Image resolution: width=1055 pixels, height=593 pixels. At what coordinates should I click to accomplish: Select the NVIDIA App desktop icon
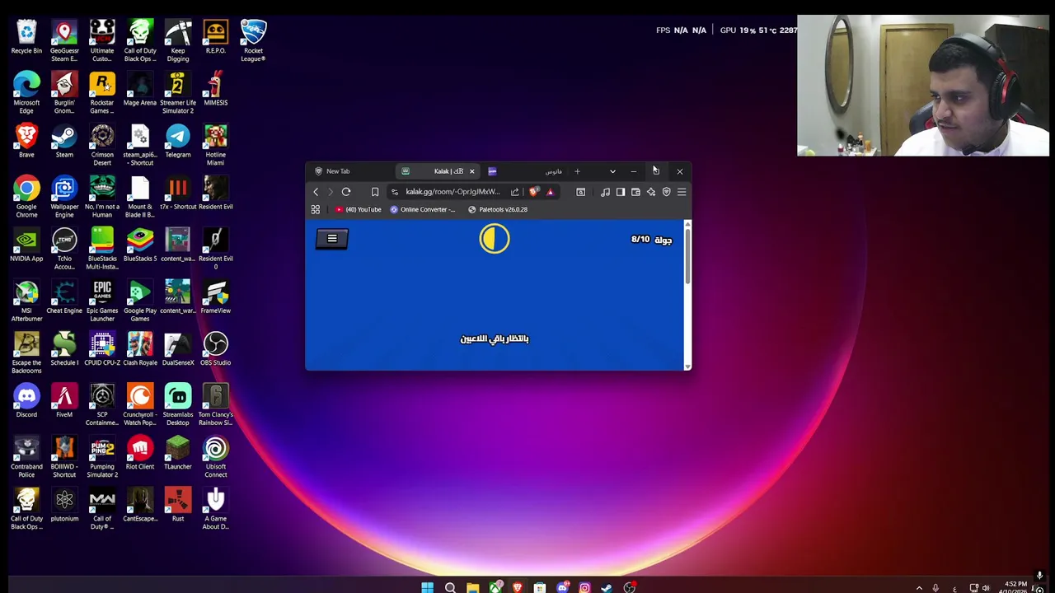coord(26,245)
